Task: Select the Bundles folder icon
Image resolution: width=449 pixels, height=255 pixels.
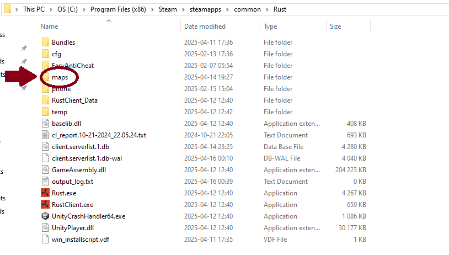Action: point(45,42)
